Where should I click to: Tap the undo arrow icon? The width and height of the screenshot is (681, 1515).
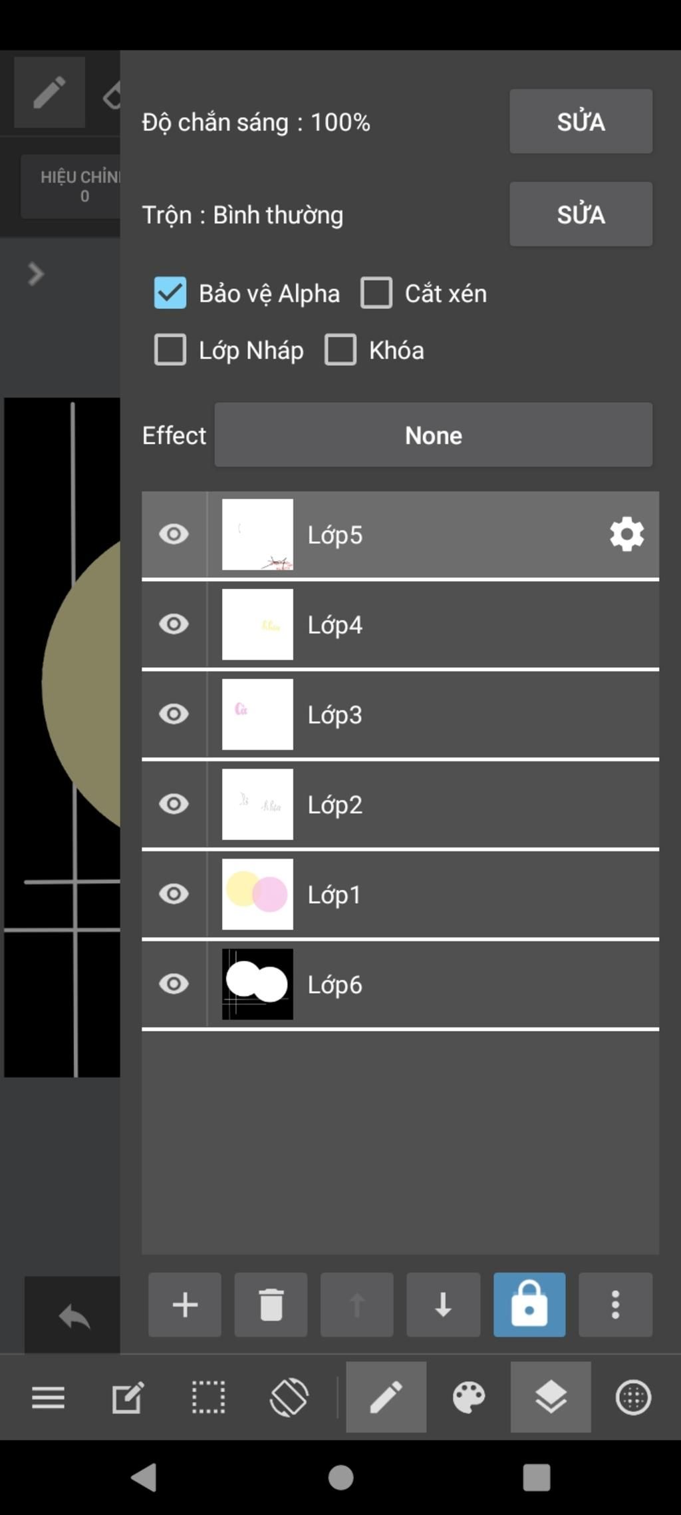click(x=73, y=1316)
